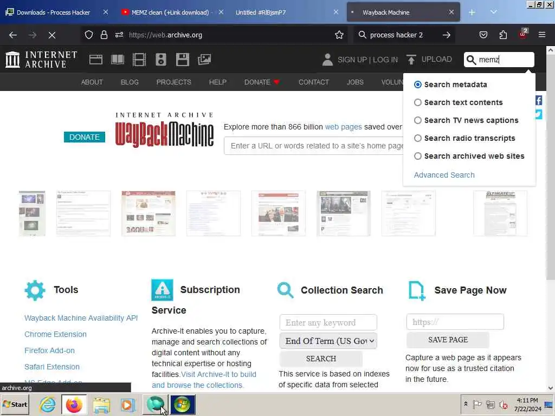The image size is (555, 416).
Task: Open the Images section icon
Action: click(x=204, y=60)
